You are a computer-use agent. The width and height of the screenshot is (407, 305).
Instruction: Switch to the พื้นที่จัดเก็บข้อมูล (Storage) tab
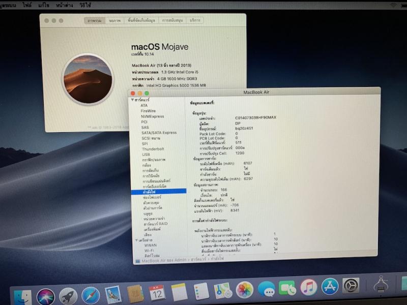coord(141,20)
